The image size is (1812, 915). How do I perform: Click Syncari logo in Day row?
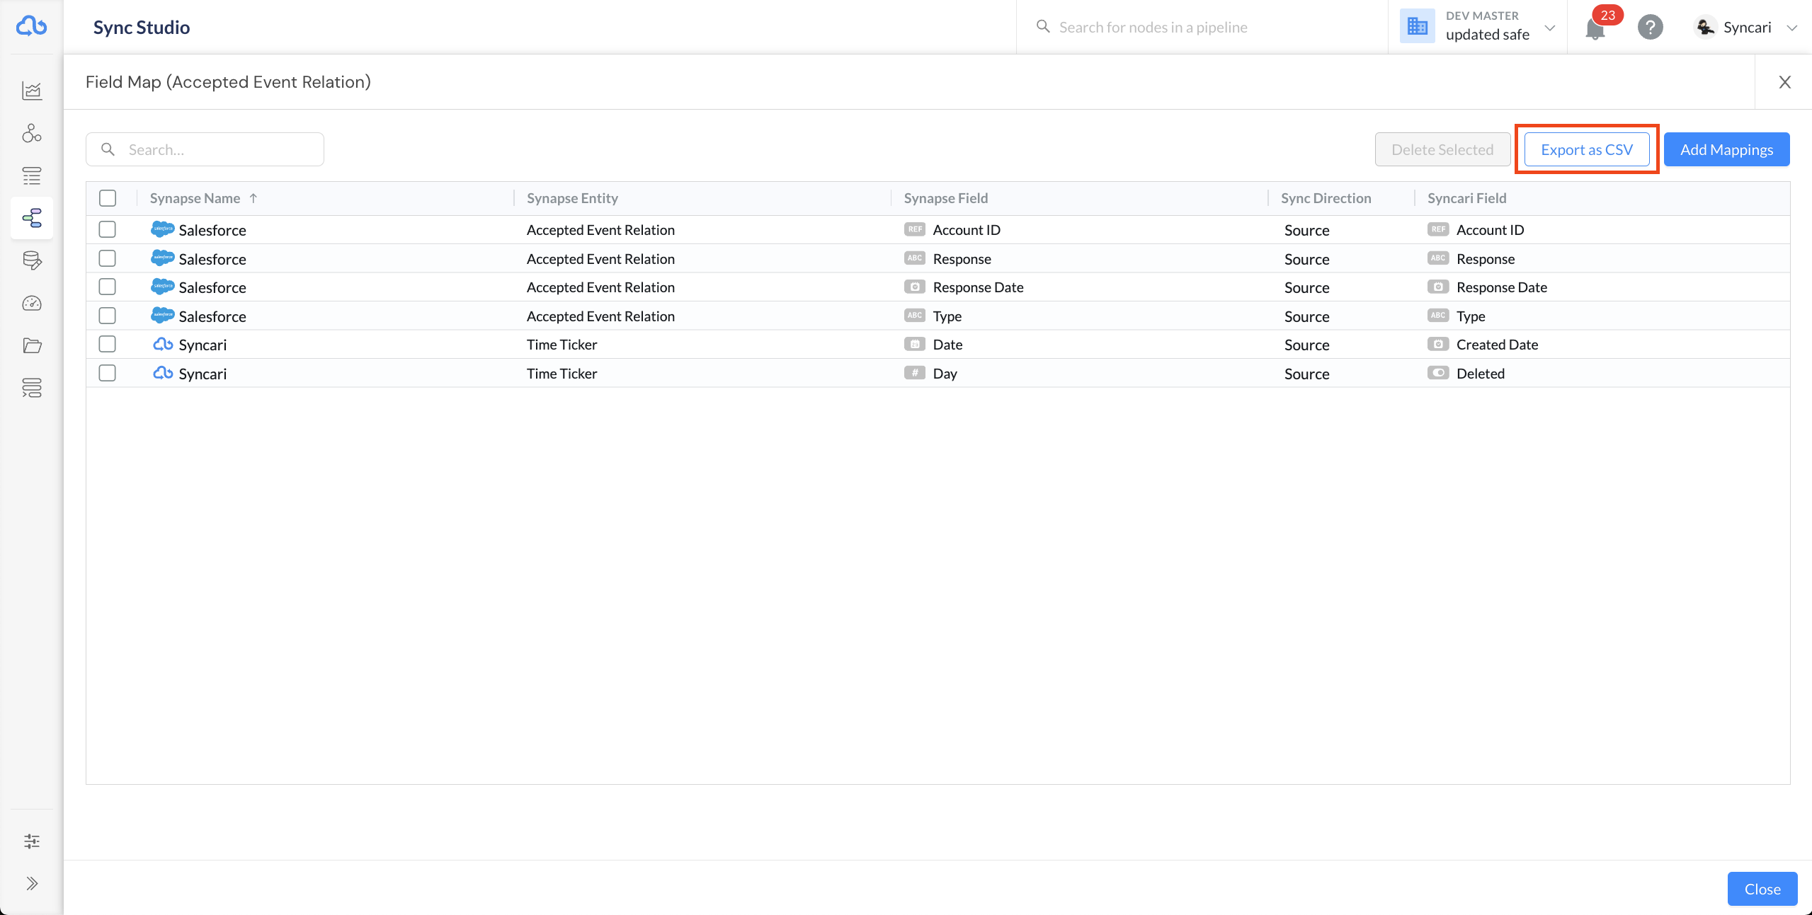click(x=163, y=373)
